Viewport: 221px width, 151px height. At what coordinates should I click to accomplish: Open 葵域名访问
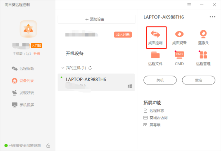[x=155, y=118]
